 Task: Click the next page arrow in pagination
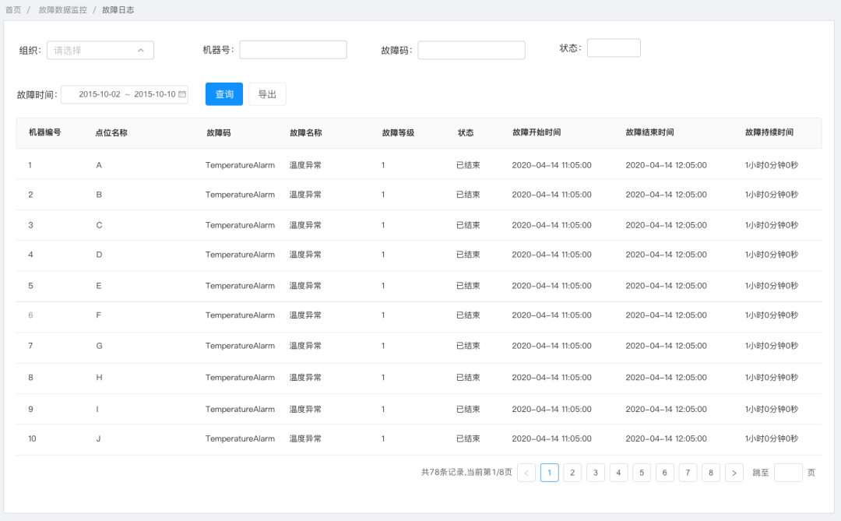[x=734, y=472]
